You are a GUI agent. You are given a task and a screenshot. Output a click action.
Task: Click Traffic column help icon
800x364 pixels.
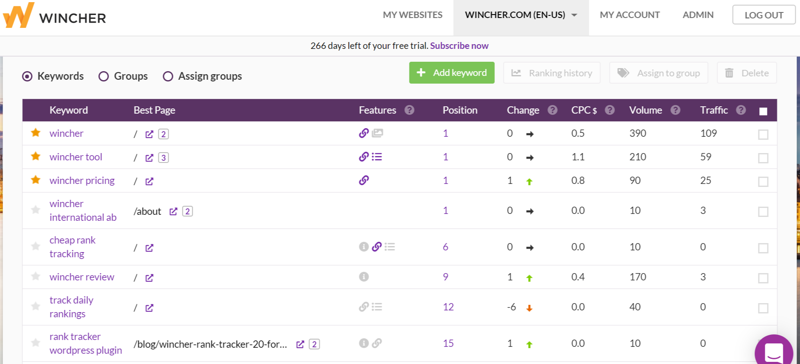741,110
